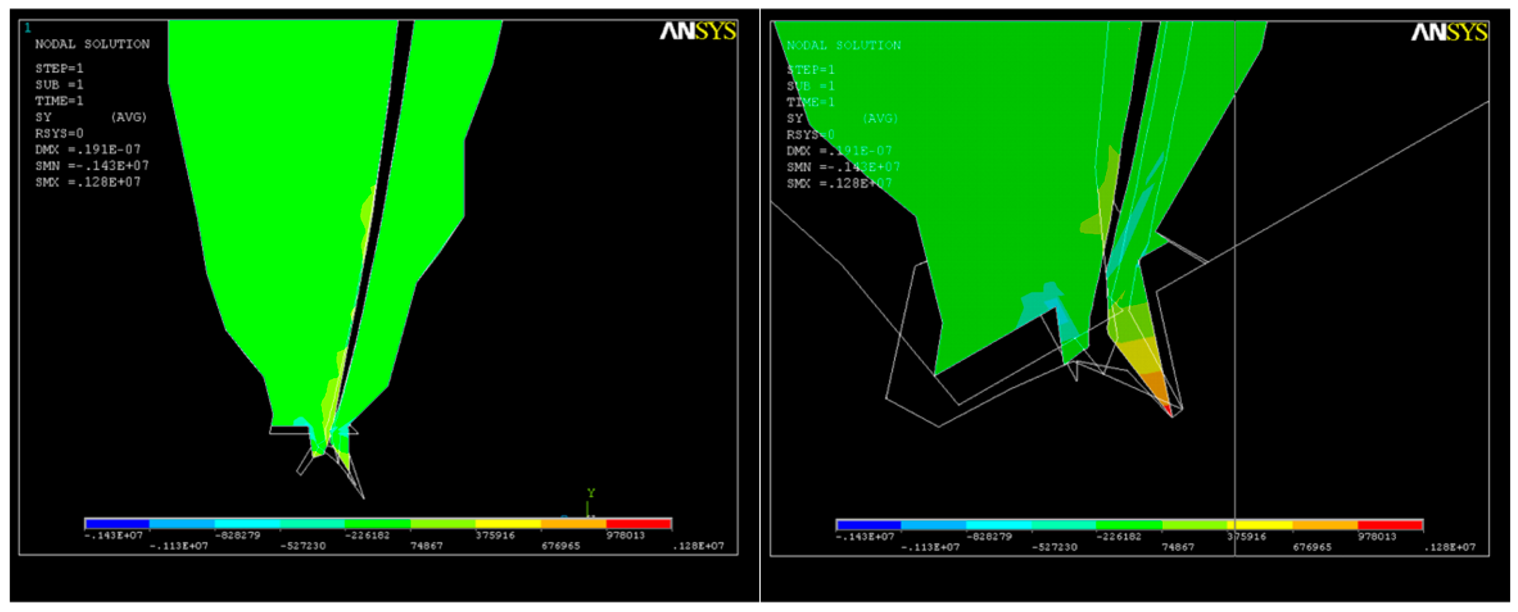Select the dark blue legend band in left plot
This screenshot has width=1518, height=612.
point(117,524)
